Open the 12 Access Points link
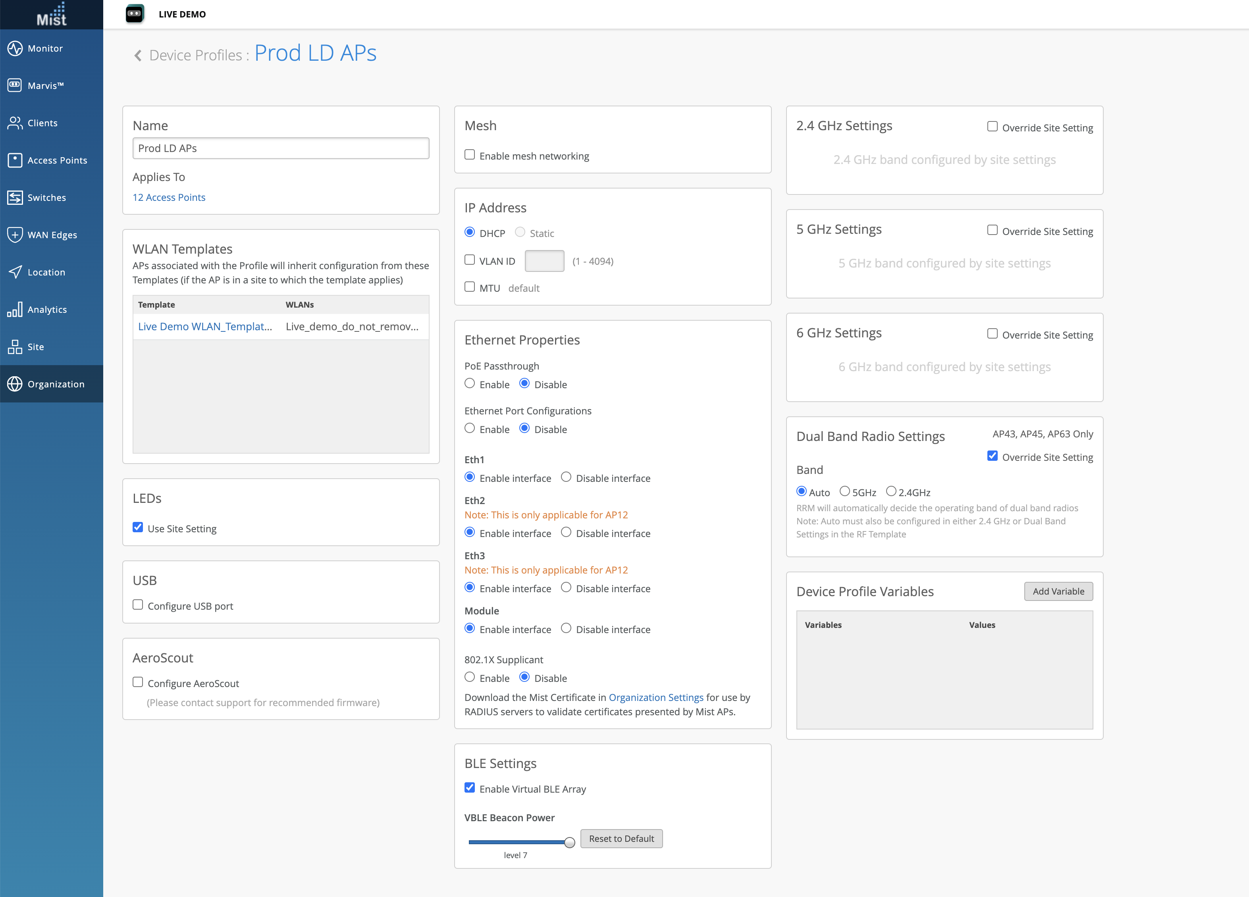 [x=168, y=197]
